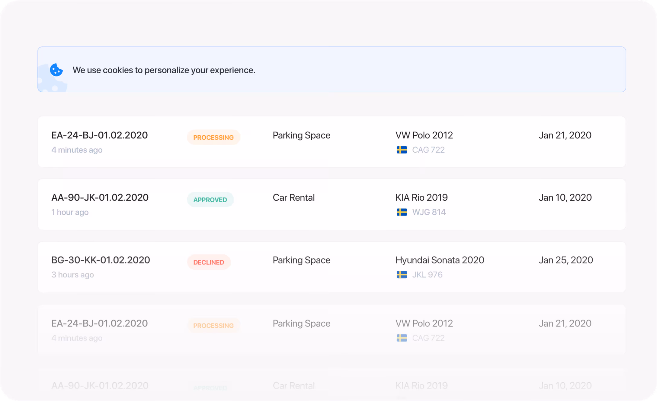The width and height of the screenshot is (657, 401).
Task: Click the bright orange non-faded PROCESSING badge
Action: point(213,137)
